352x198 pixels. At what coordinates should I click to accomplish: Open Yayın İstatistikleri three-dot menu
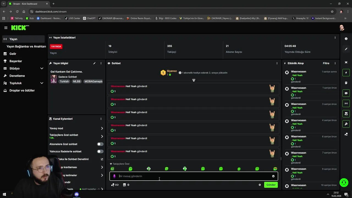(x=335, y=38)
